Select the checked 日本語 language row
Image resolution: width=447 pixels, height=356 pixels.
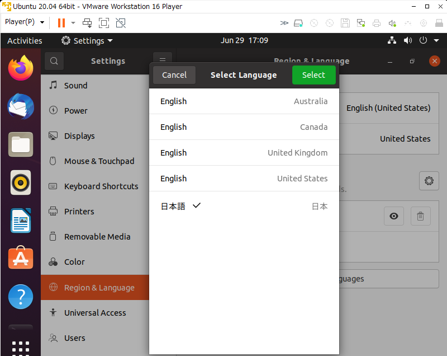pos(244,206)
